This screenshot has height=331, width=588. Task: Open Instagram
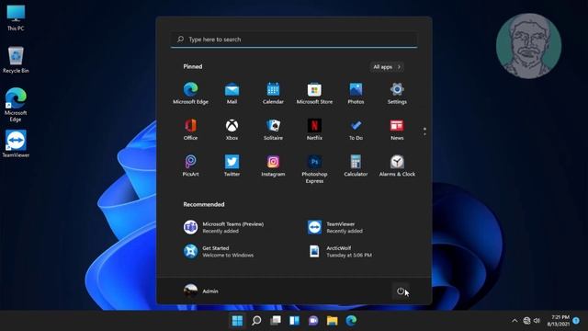point(273,165)
